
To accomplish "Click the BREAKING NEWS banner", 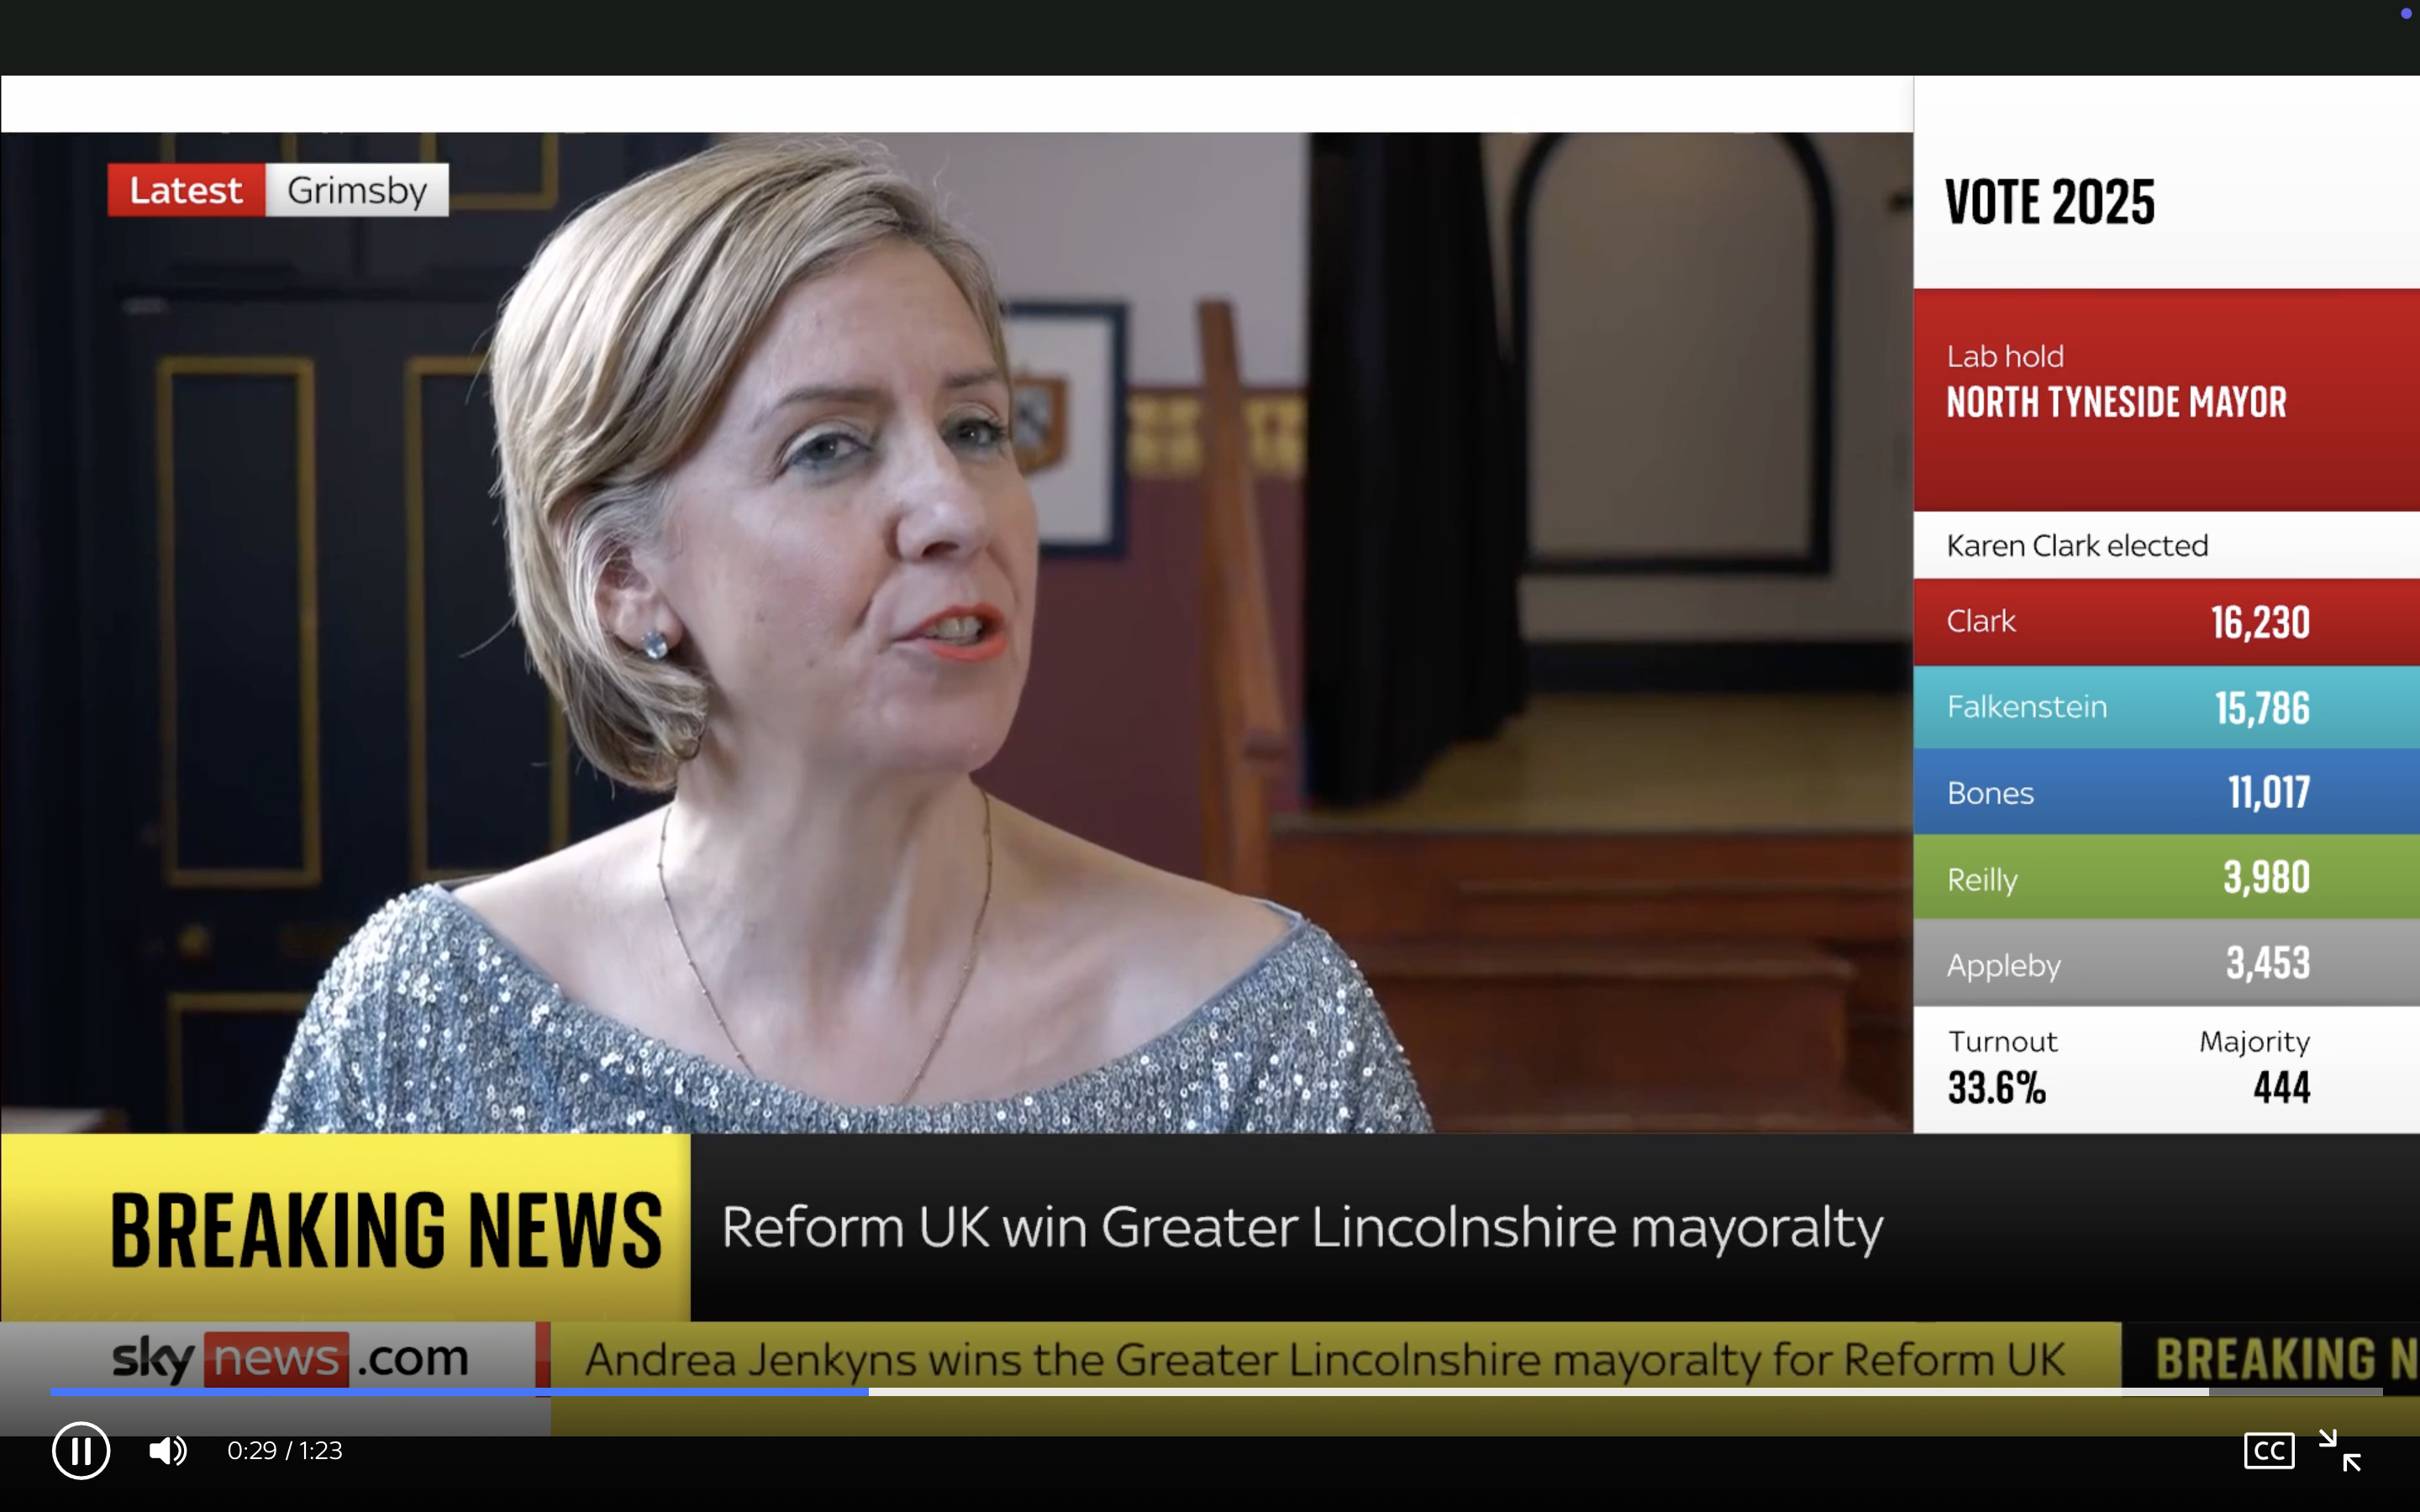I will [x=386, y=1228].
